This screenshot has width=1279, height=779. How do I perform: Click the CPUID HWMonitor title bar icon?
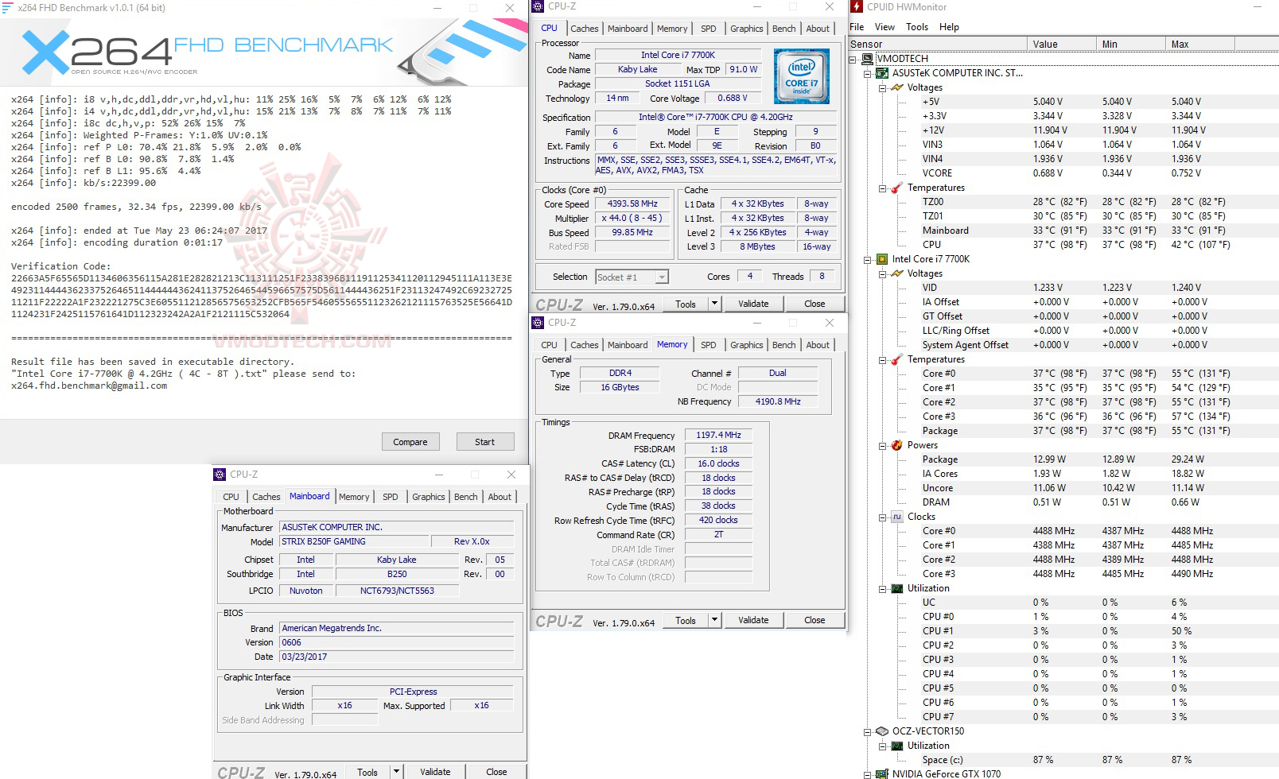coord(857,7)
